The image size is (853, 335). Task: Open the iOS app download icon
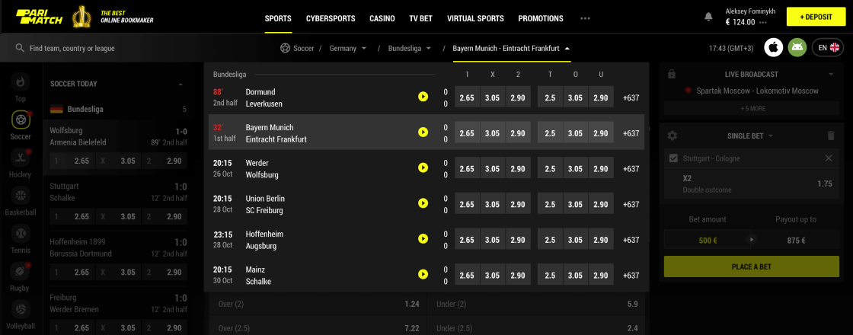pyautogui.click(x=772, y=48)
